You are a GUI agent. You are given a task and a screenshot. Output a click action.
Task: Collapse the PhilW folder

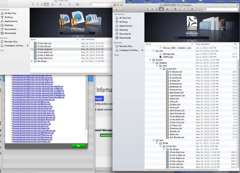tap(157, 143)
